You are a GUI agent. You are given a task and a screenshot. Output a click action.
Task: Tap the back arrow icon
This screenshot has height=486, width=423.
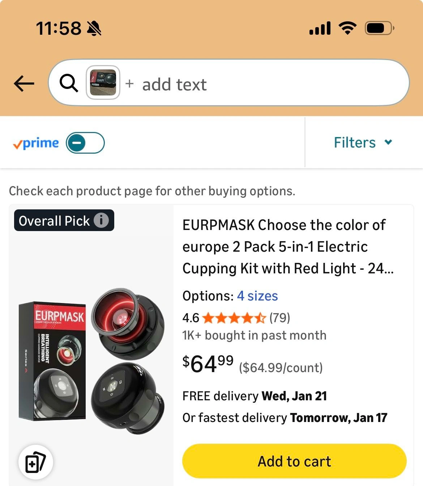(24, 84)
